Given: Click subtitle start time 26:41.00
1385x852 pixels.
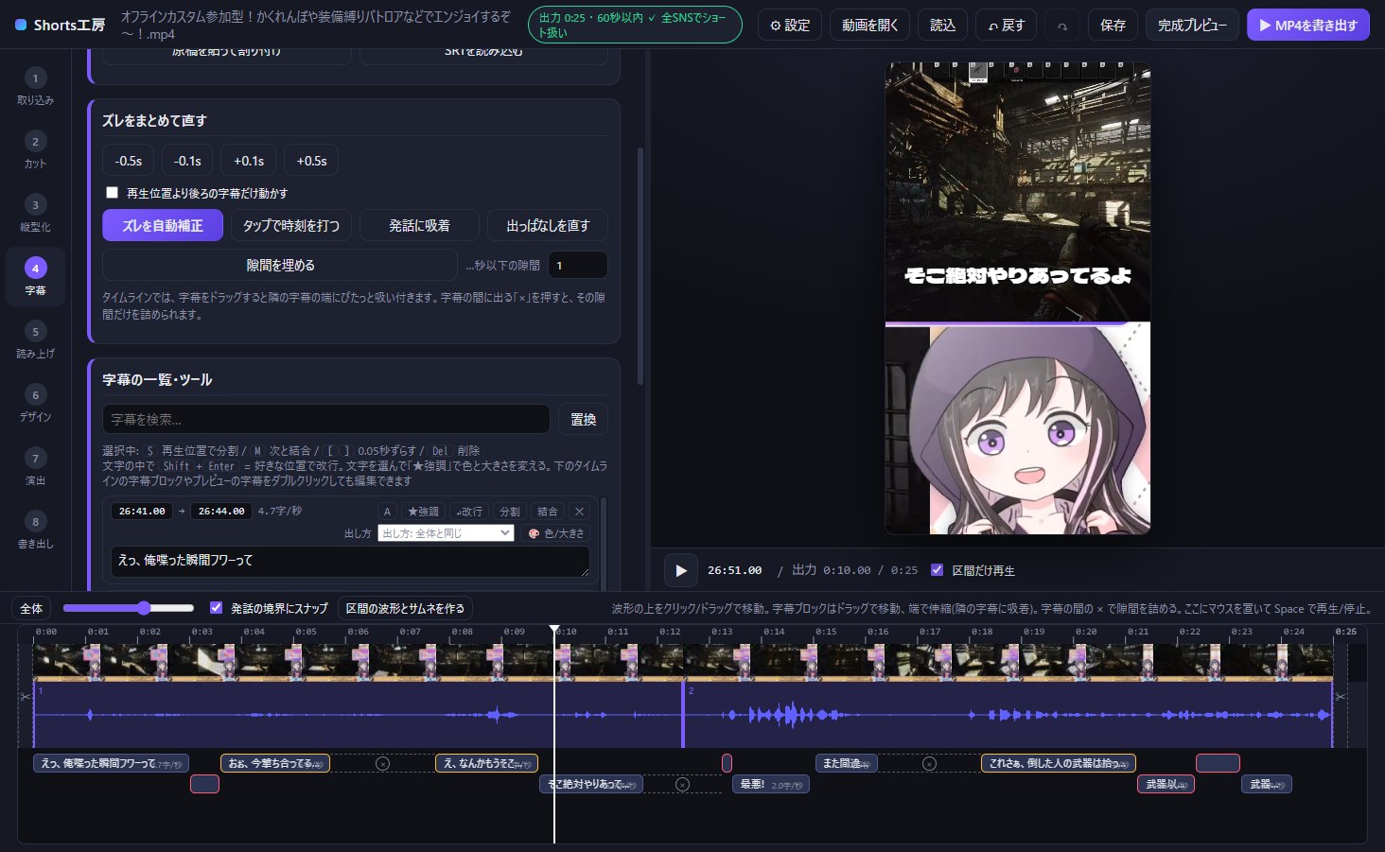Looking at the screenshot, I should click(x=142, y=511).
